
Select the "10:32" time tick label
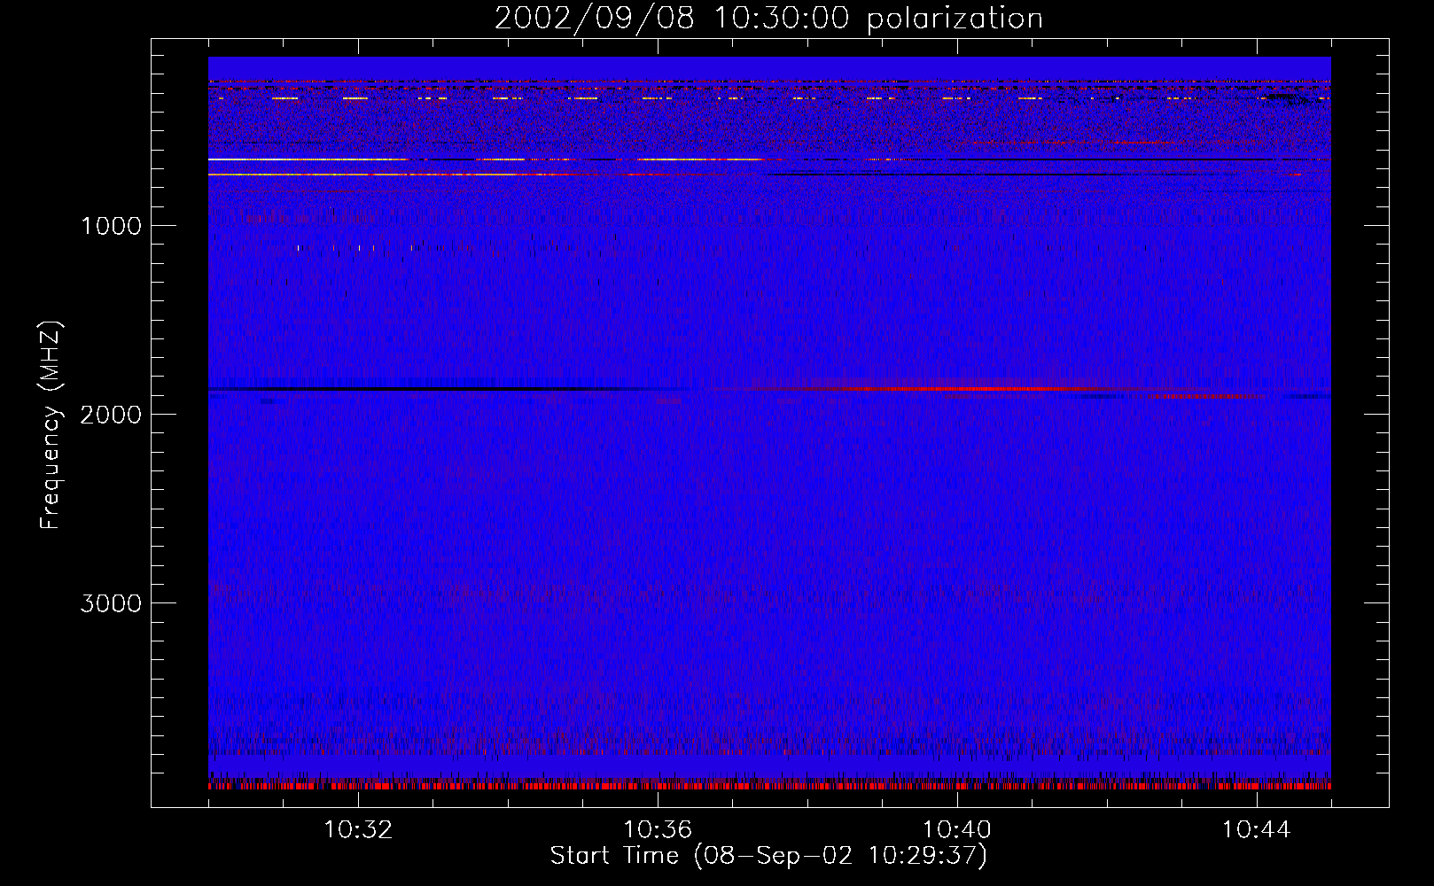click(x=358, y=830)
